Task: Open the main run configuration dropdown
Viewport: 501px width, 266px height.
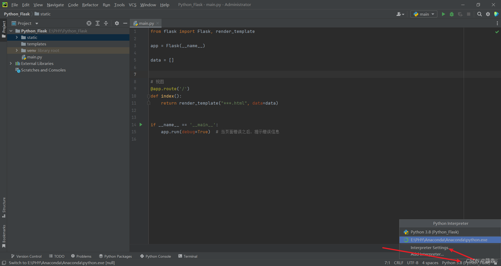Action: (424, 14)
